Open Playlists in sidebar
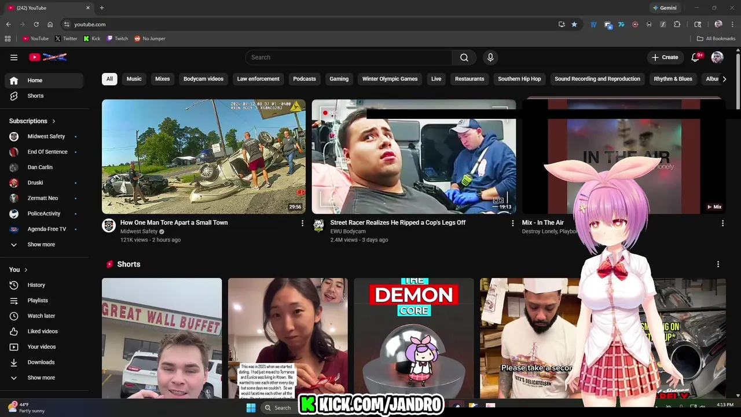The height and width of the screenshot is (417, 741). (44, 301)
